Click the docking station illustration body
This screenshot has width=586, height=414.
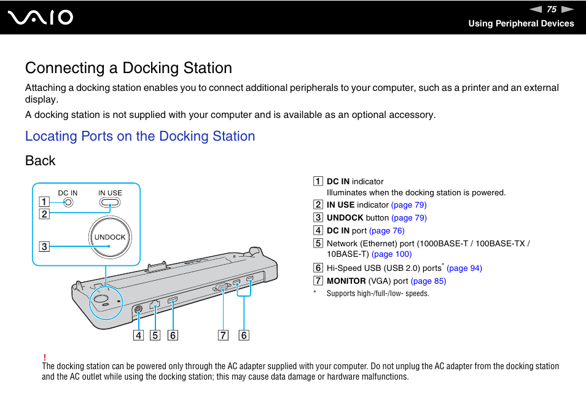pos(174,287)
